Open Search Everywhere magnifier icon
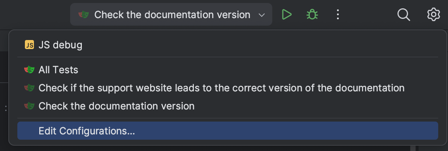The width and height of the screenshot is (448, 151). click(x=404, y=15)
